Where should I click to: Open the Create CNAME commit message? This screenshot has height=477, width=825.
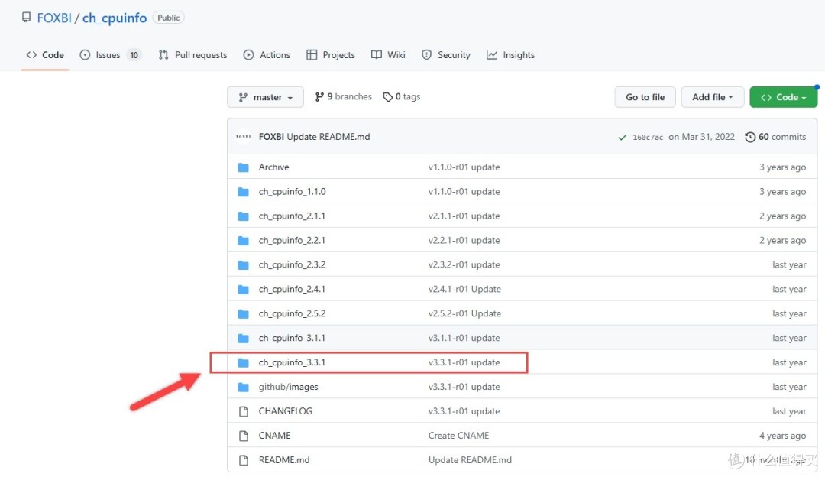[x=459, y=436]
